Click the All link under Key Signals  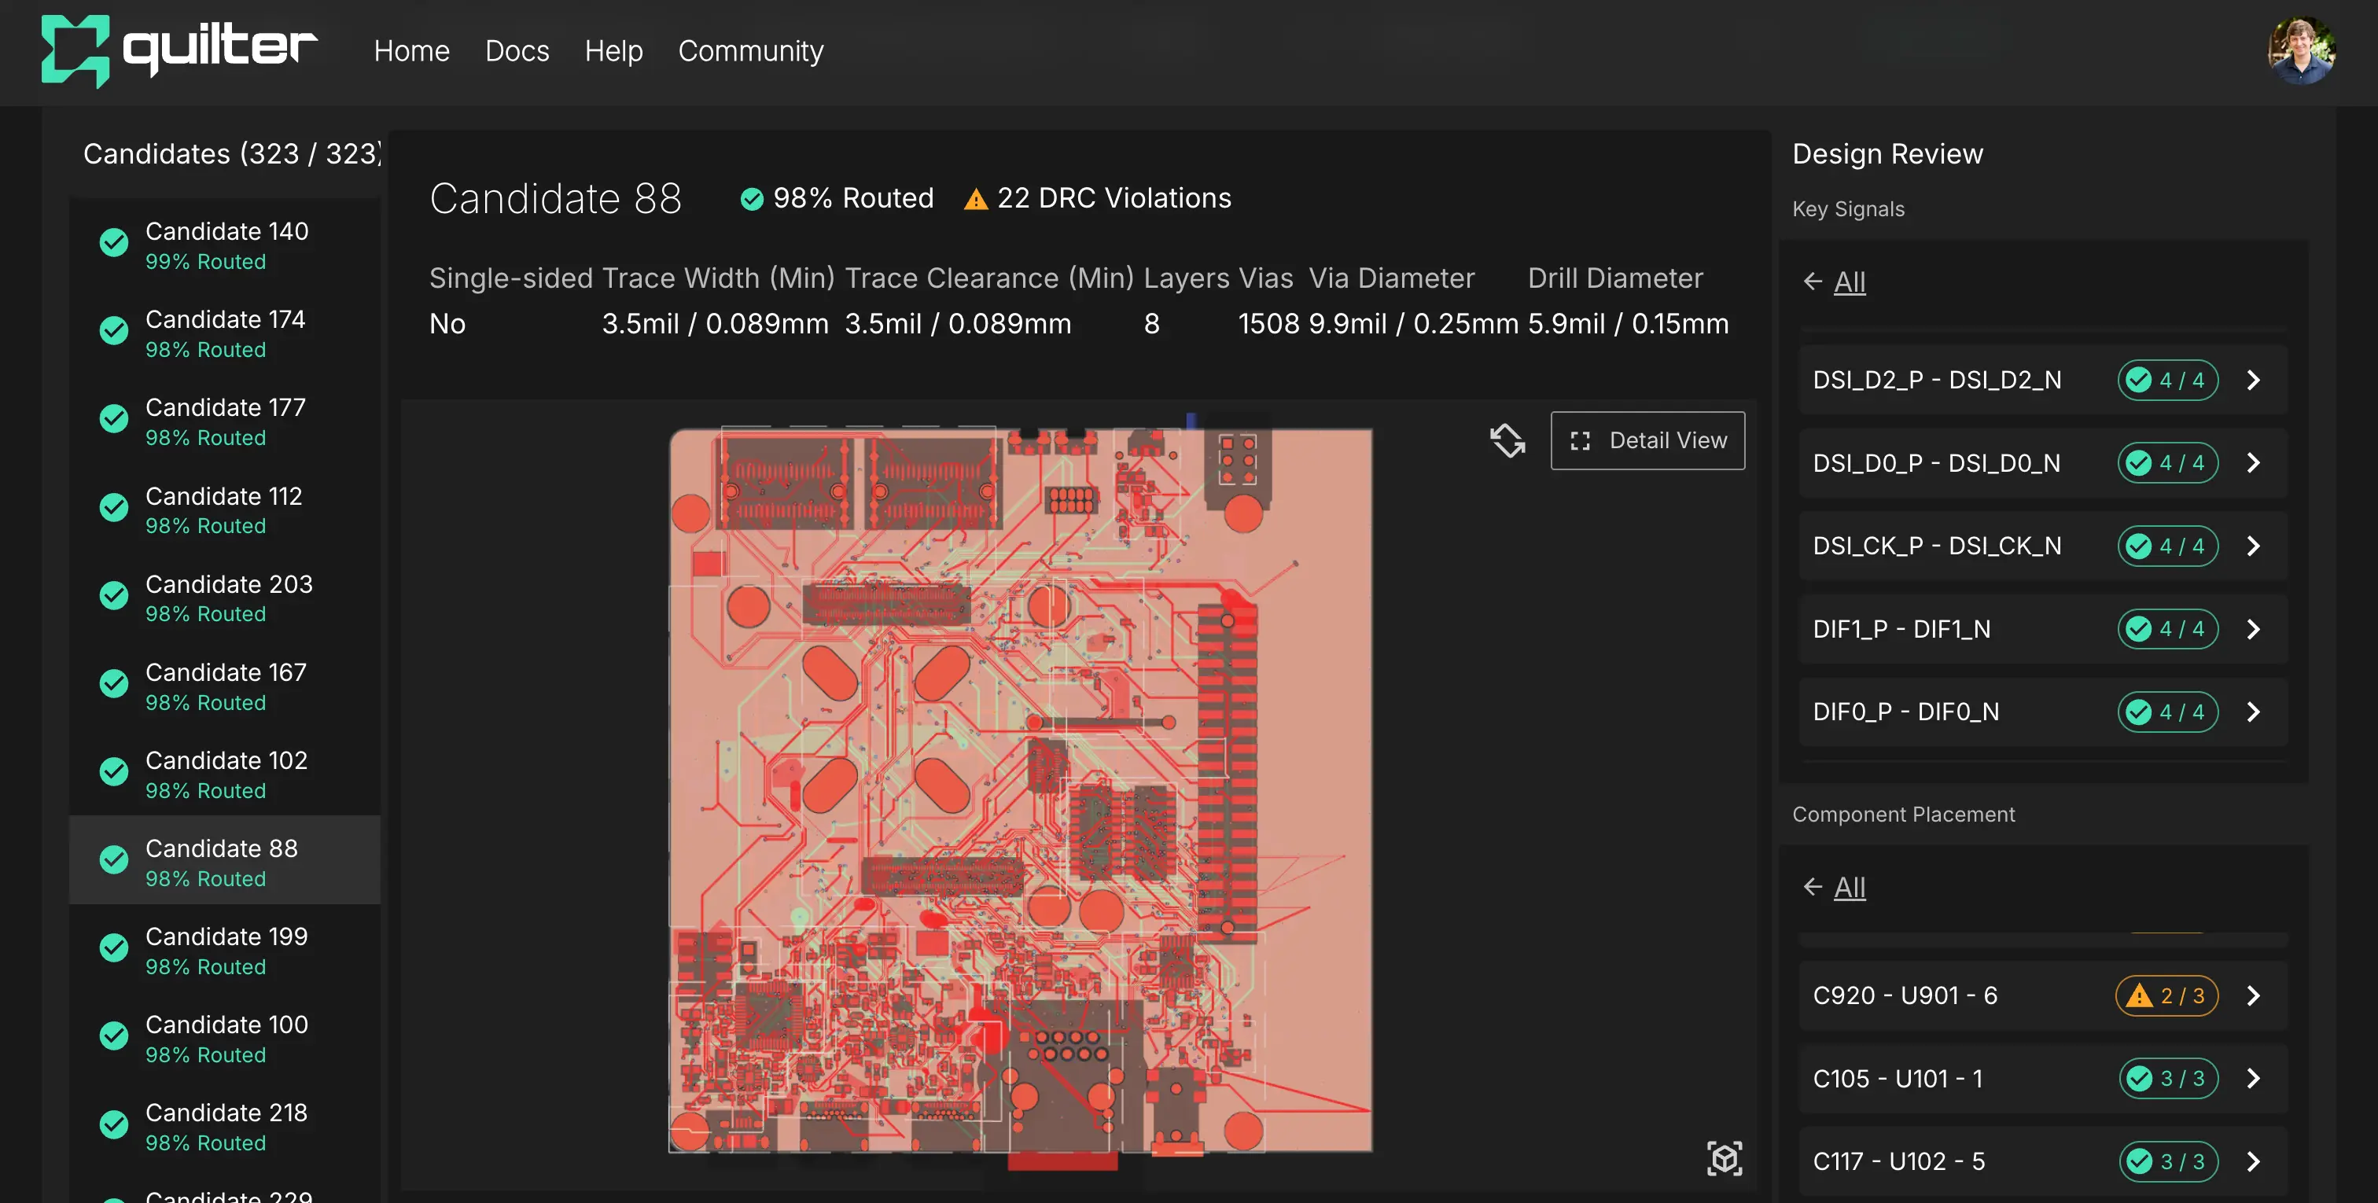(1849, 281)
